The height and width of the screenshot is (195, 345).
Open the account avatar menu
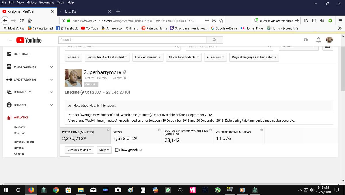click(329, 40)
